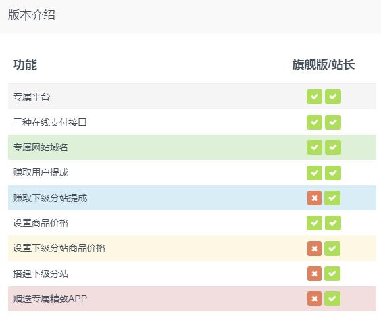Click the 旗舰版/站长 column header

(x=323, y=64)
